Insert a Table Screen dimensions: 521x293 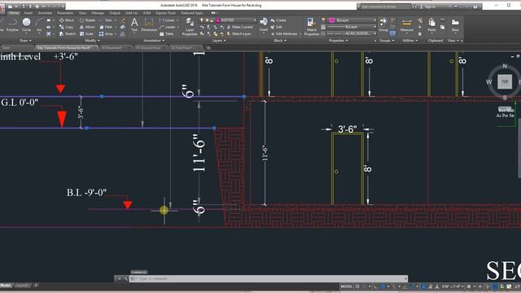[166, 34]
